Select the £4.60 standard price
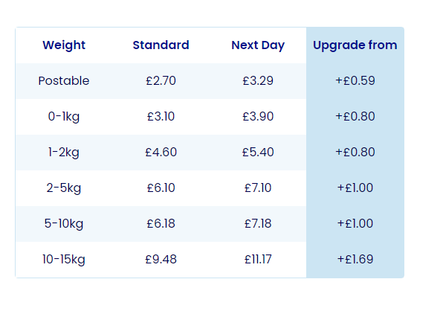Viewport: 443px width, 314px height. pos(161,153)
